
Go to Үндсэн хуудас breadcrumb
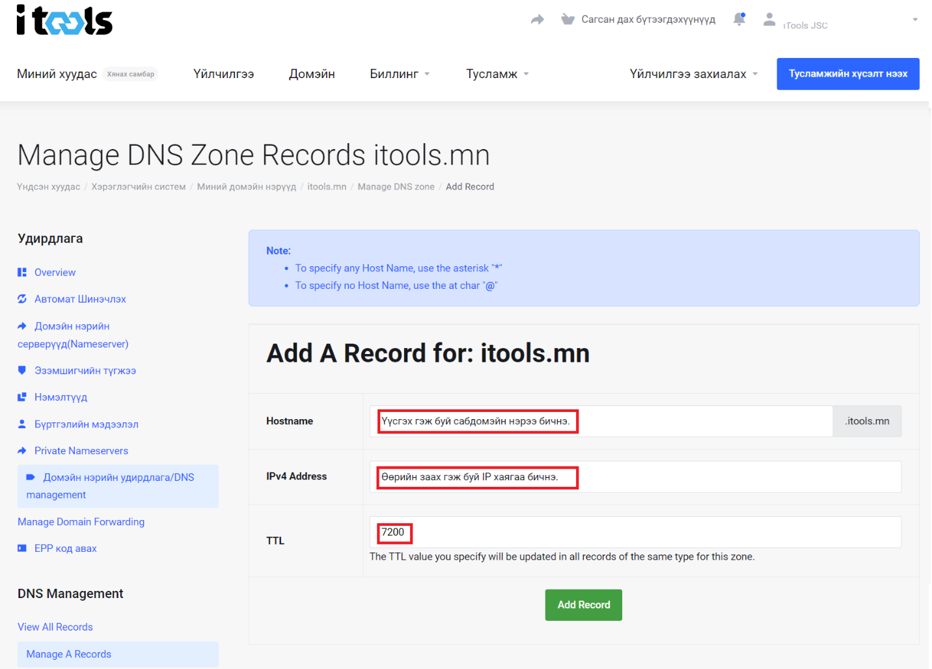click(49, 187)
